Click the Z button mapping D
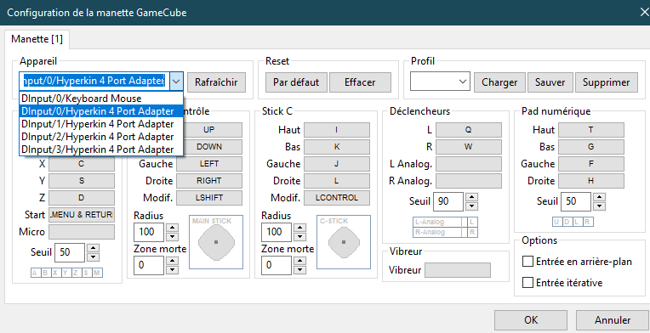Screen dimensions: 650x333 tap(82, 198)
